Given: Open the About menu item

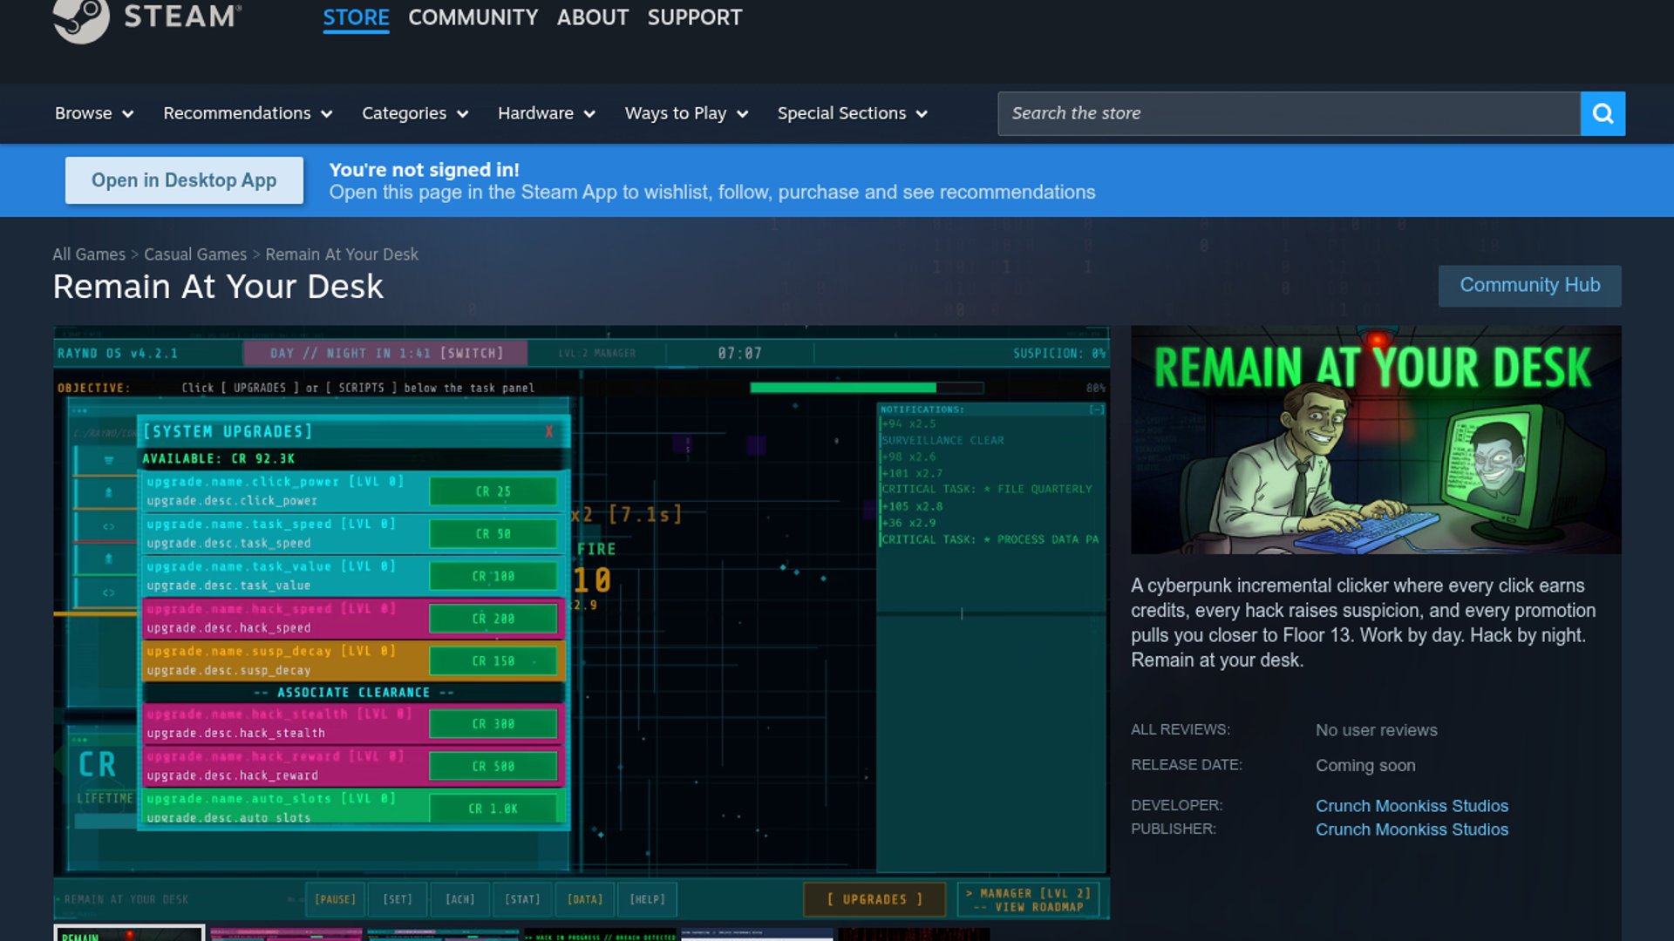Looking at the screenshot, I should [x=592, y=17].
